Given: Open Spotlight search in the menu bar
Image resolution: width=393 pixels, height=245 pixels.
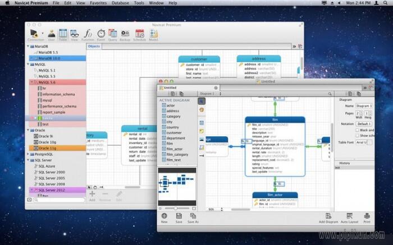Looking at the screenshot, I should (385, 3).
